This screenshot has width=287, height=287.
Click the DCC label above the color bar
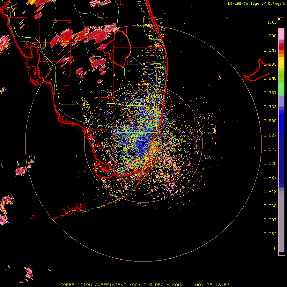pyautogui.click(x=280, y=19)
